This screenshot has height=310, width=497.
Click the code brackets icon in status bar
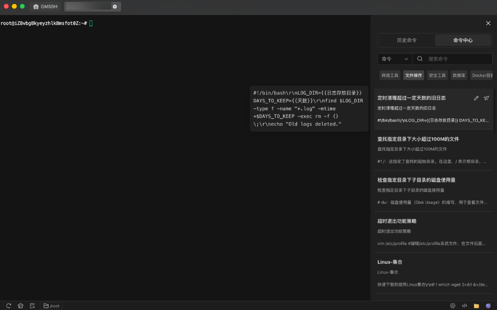pyautogui.click(x=464, y=306)
